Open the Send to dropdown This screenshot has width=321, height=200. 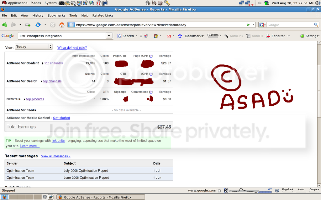(x=275, y=36)
